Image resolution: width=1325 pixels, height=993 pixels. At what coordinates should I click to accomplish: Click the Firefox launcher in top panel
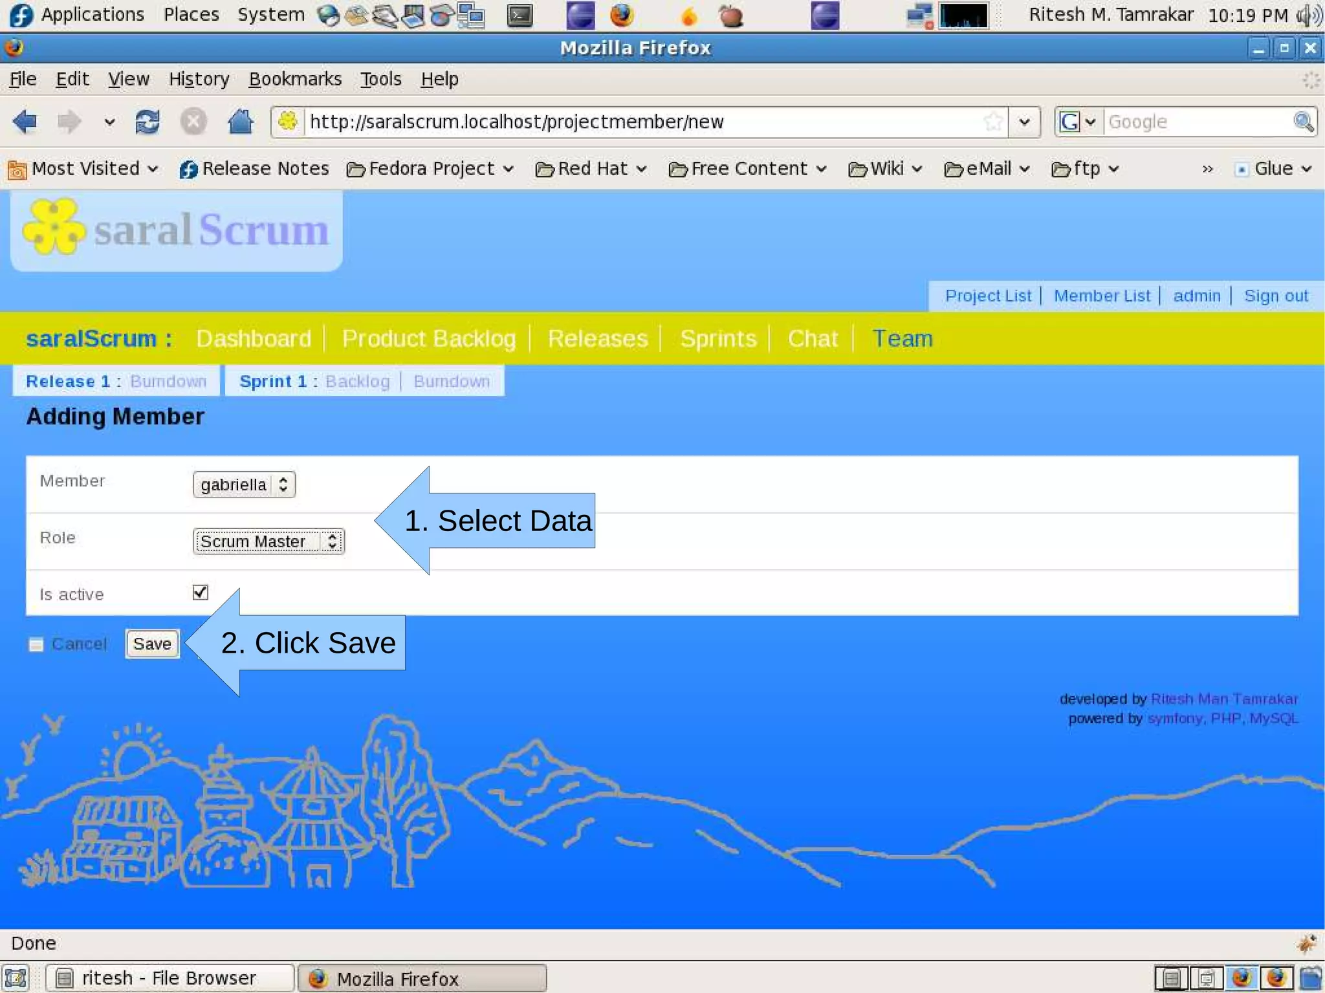click(x=622, y=16)
